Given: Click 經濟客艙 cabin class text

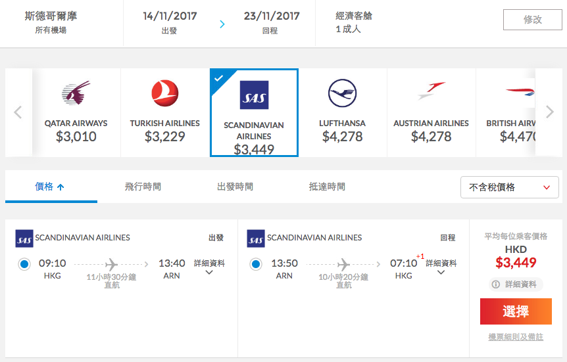Looking at the screenshot, I should [x=354, y=16].
